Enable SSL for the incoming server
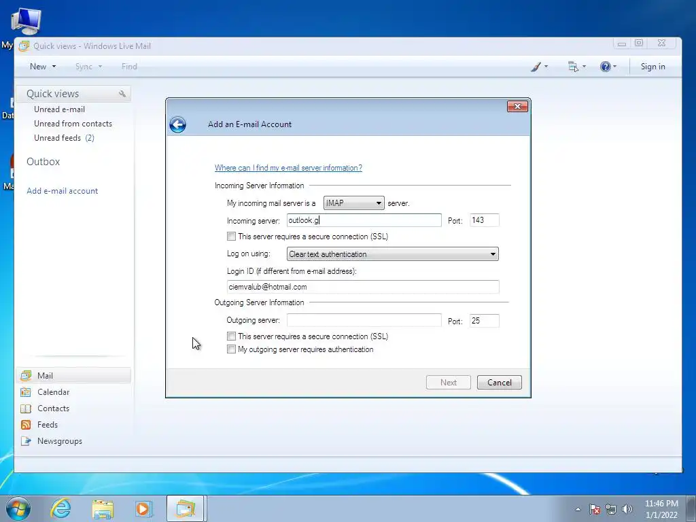Viewport: 696px width, 522px height. coord(231,237)
